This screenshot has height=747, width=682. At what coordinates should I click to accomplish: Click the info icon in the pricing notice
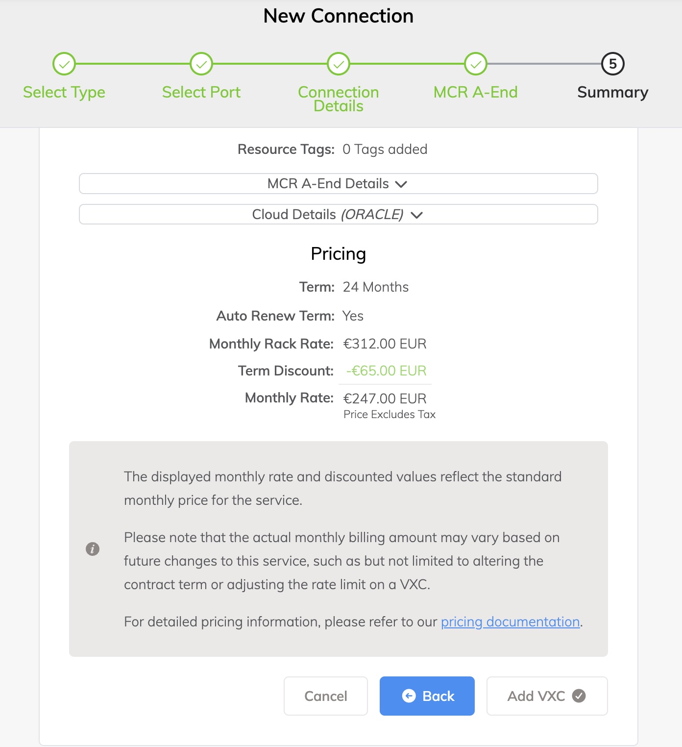click(x=93, y=549)
